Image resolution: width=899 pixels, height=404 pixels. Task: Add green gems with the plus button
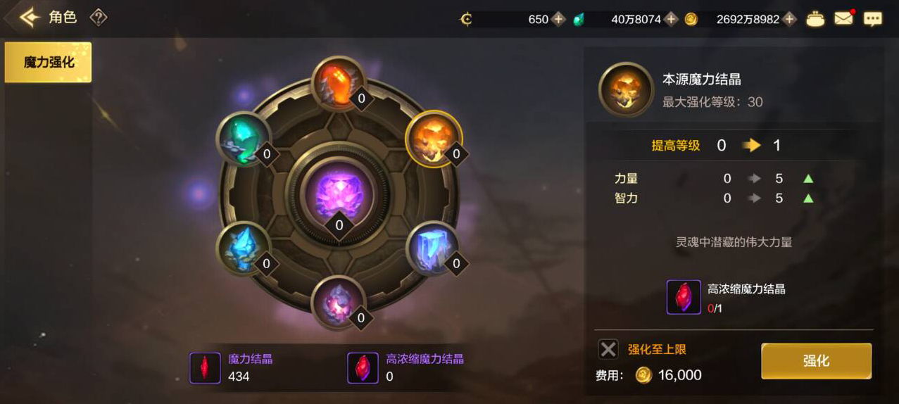point(671,20)
